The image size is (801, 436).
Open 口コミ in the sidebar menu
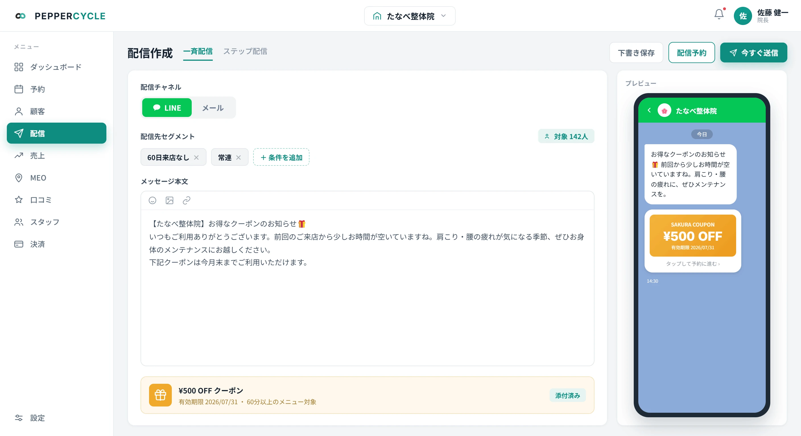point(56,200)
